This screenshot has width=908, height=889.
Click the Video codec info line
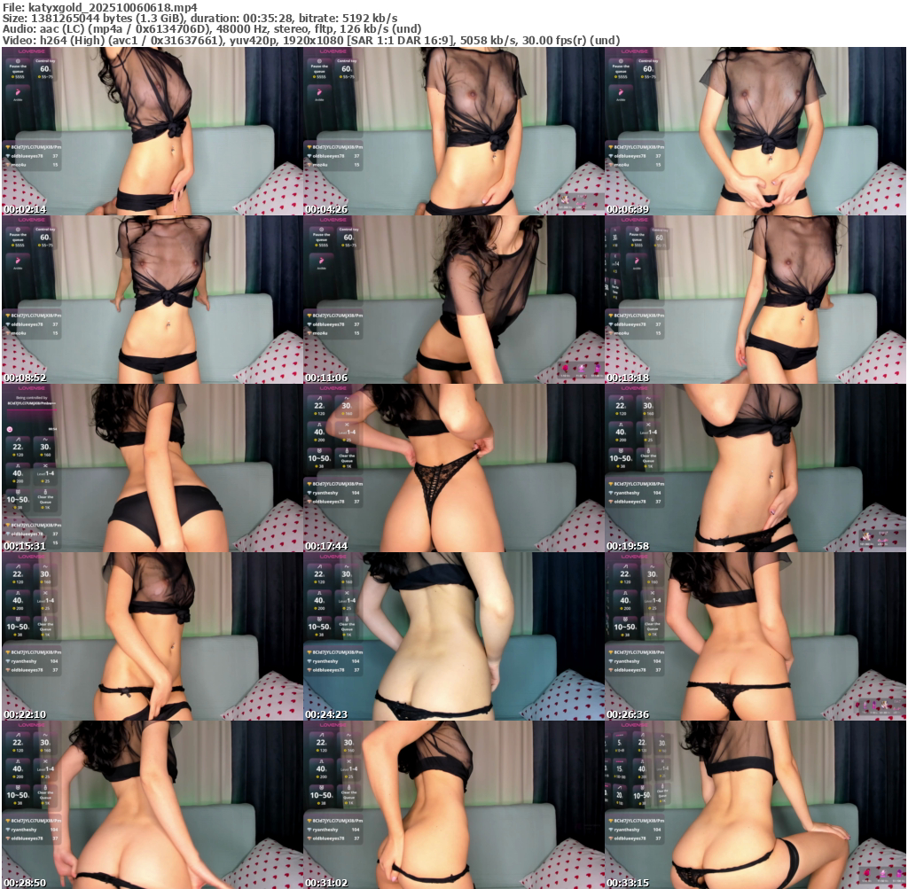pyautogui.click(x=310, y=40)
